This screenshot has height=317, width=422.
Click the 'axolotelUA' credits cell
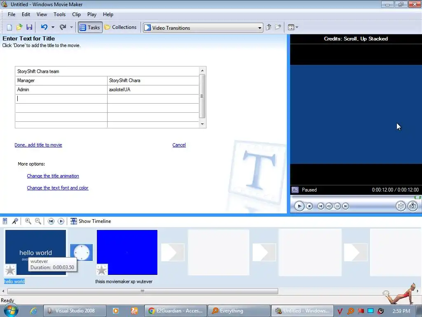(153, 90)
